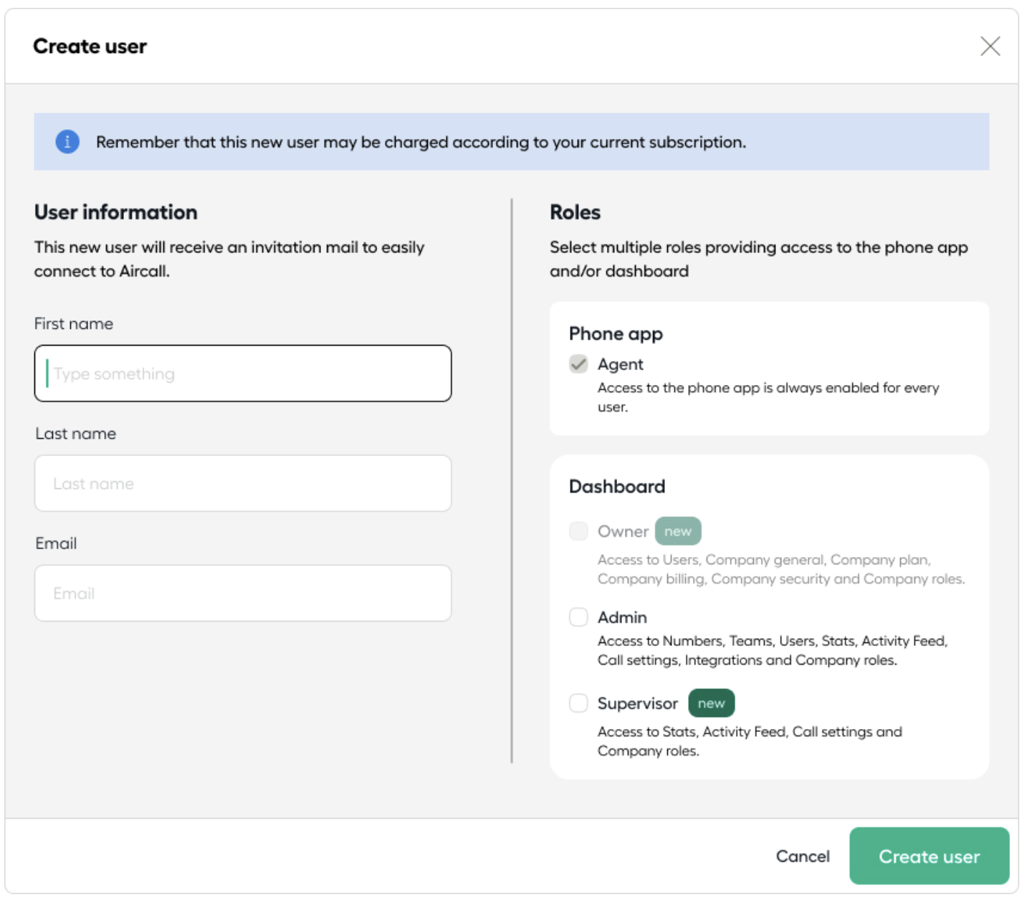Click the Email field label
Screen dimensions: 1022x899
(56, 543)
